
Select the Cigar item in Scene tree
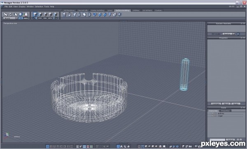click(220, 116)
